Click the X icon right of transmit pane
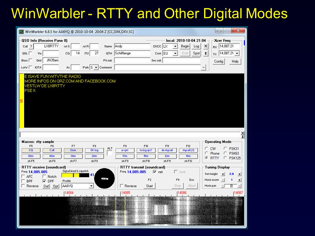Image resolution: width=315 pixels, height=236 pixels. pyautogui.click(x=243, y=133)
